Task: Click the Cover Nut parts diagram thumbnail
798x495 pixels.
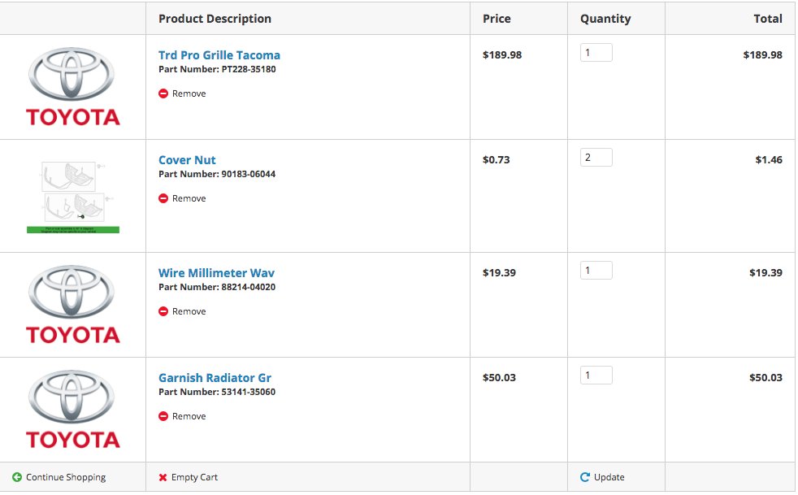Action: click(x=73, y=197)
